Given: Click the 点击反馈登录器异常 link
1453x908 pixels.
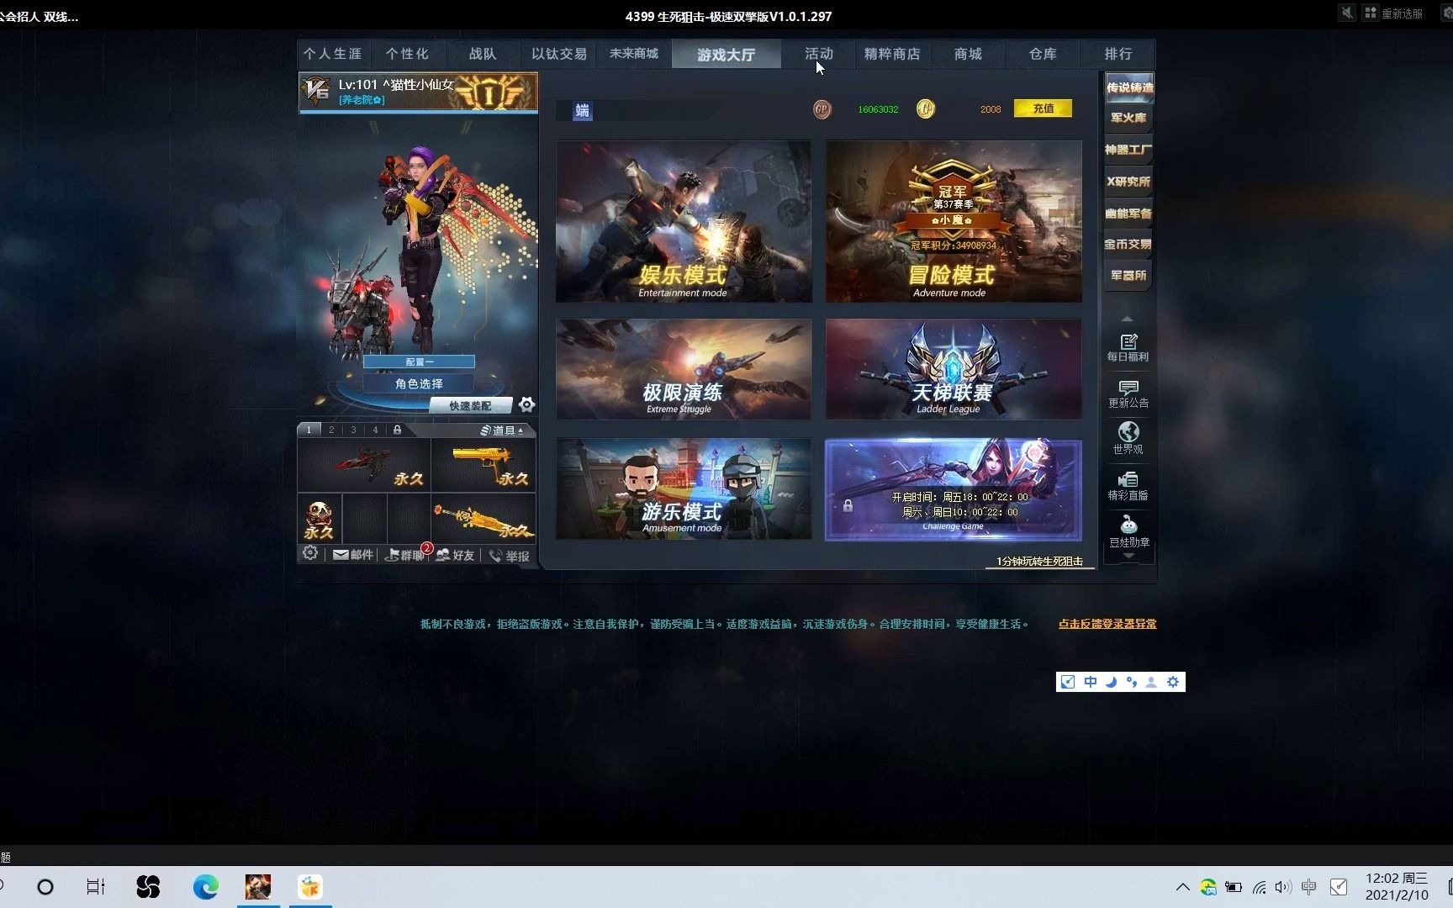Looking at the screenshot, I should (1107, 624).
